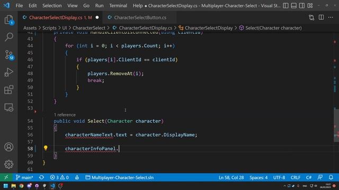Image resolution: width=339 pixels, height=190 pixels.
Task: Open Customize Layout options
Action: pos(310,6)
